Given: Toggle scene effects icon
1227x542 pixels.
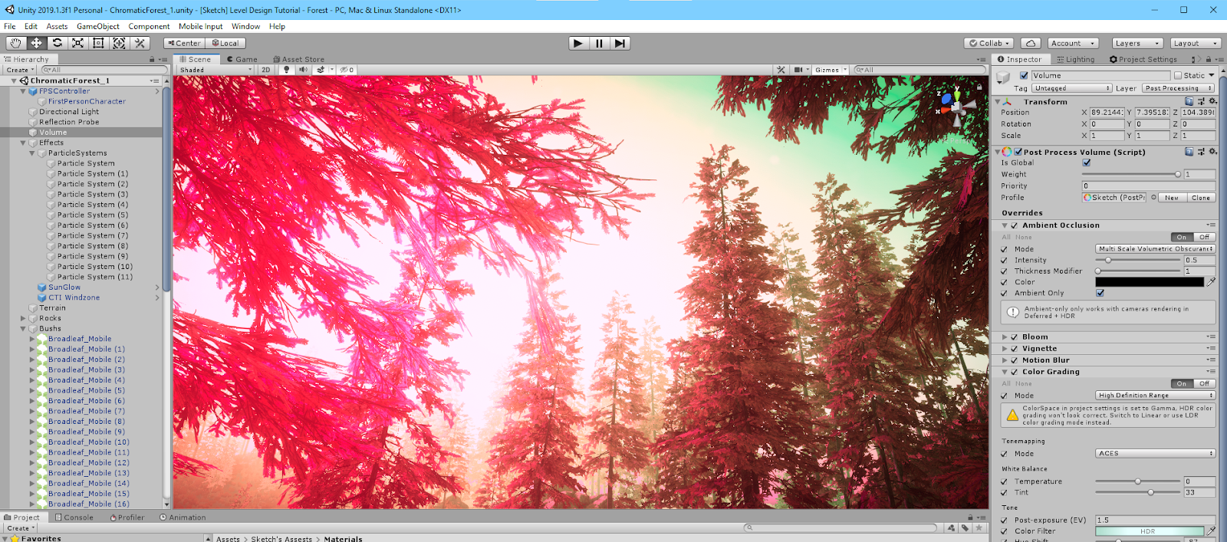Looking at the screenshot, I should (x=321, y=70).
